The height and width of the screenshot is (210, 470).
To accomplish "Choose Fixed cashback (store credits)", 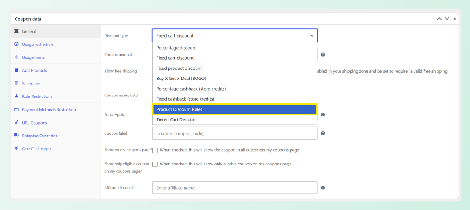I will point(235,99).
